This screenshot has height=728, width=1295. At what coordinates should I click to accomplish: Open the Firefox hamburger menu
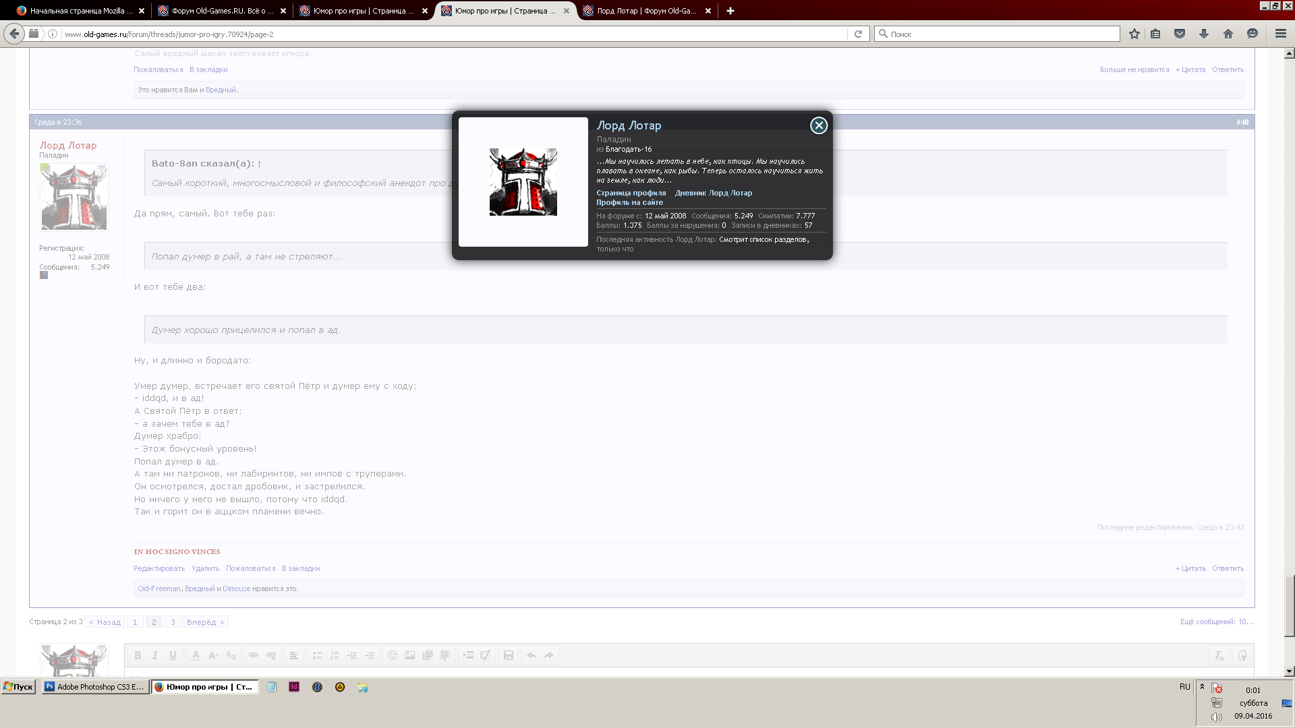[1280, 34]
